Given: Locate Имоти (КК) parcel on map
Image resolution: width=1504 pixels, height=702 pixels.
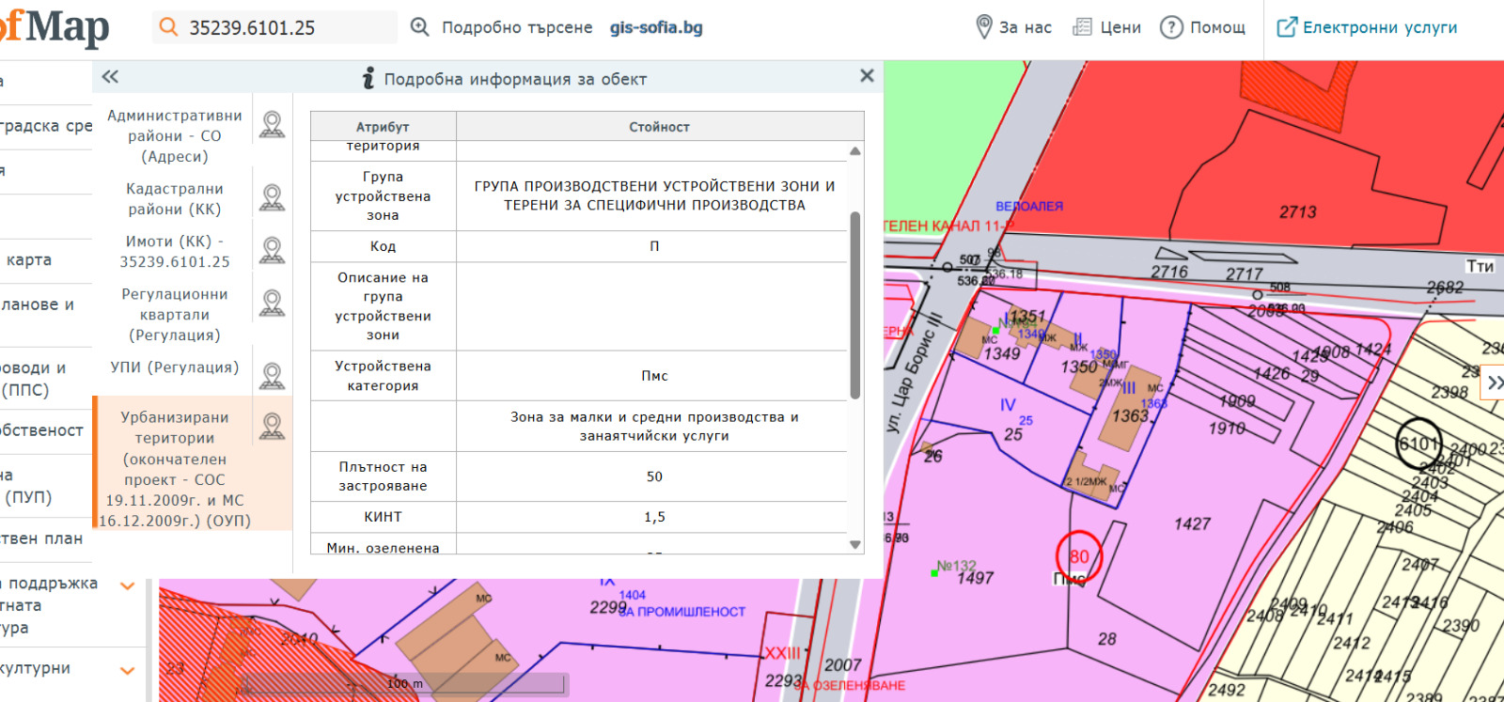Looking at the screenshot, I should (272, 250).
